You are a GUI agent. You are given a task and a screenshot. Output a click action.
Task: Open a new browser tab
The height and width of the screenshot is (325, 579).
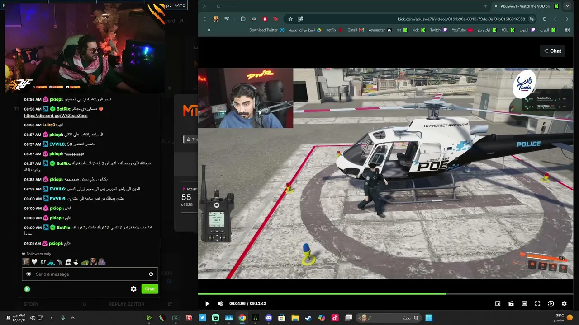[x=485, y=6]
